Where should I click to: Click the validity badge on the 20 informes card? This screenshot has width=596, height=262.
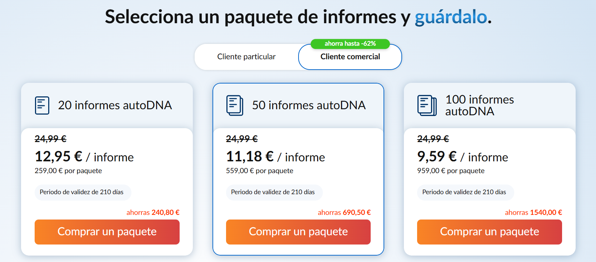click(x=83, y=192)
